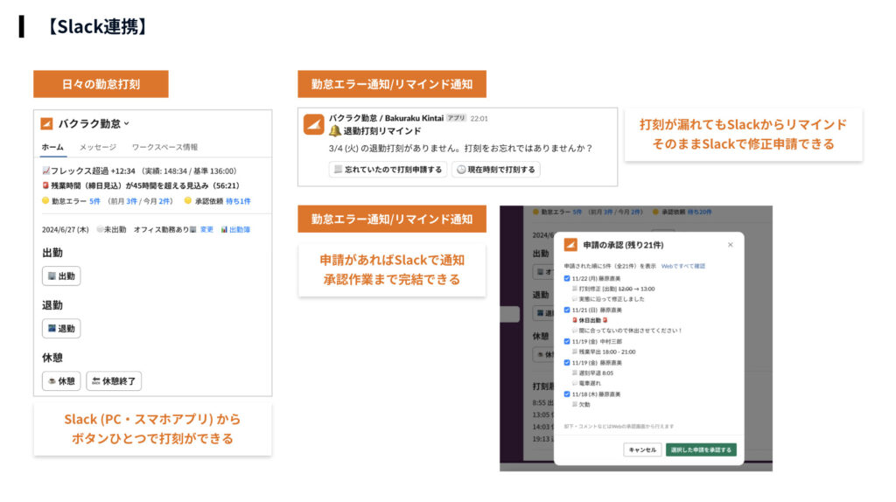Click the green 選択した申請を承認する button

701,450
